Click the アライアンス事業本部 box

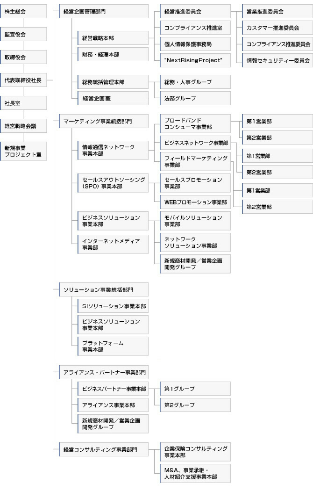[113, 405]
